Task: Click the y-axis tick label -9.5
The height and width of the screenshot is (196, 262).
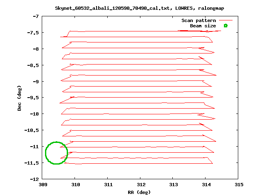Action: tap(33, 98)
